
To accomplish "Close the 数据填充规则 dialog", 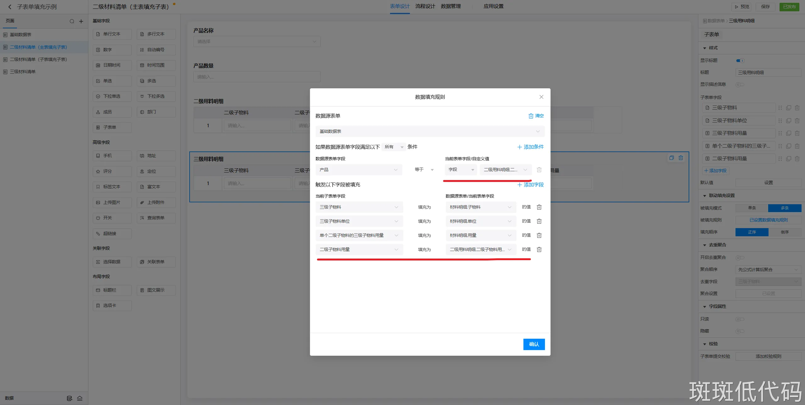I will click(x=541, y=97).
